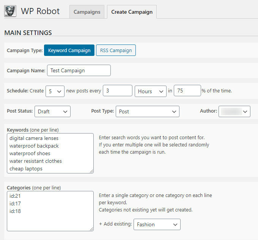
Task: Click inside the Keywords textarea
Action: click(50, 153)
